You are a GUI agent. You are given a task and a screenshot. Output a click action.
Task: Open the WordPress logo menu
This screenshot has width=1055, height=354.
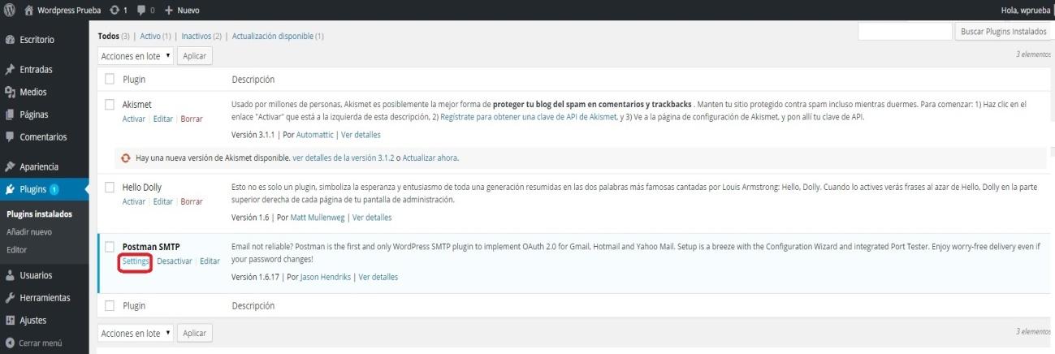point(8,10)
